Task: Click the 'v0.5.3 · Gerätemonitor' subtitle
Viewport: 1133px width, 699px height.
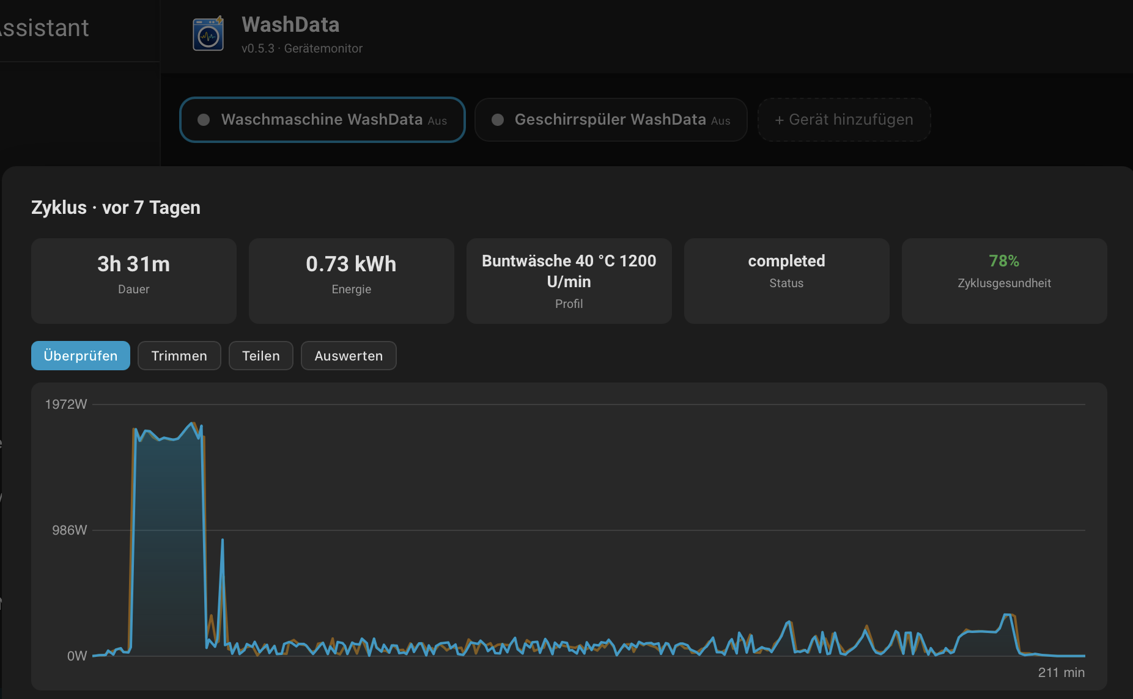Action: [x=302, y=48]
